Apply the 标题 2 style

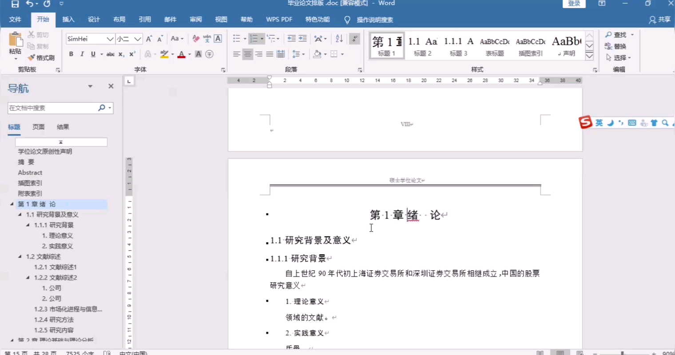click(423, 46)
